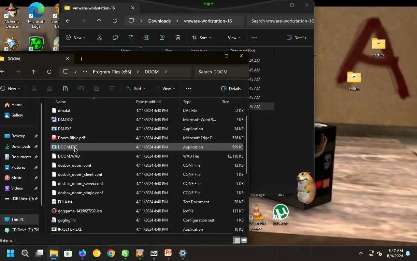
Task: Toggle Details pane in vmware-workstation-16 window
Action: [296, 38]
